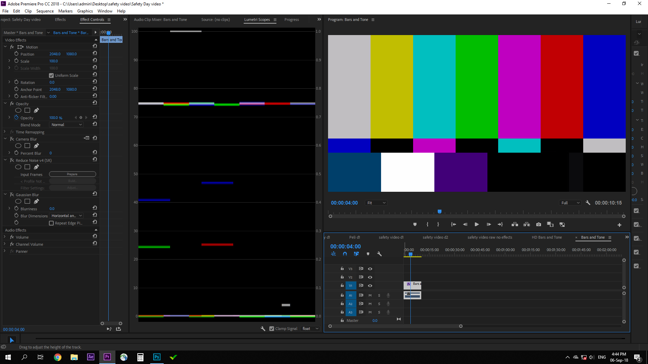Click the Reset Motion parameters icon
648x364 pixels.
(x=94, y=47)
